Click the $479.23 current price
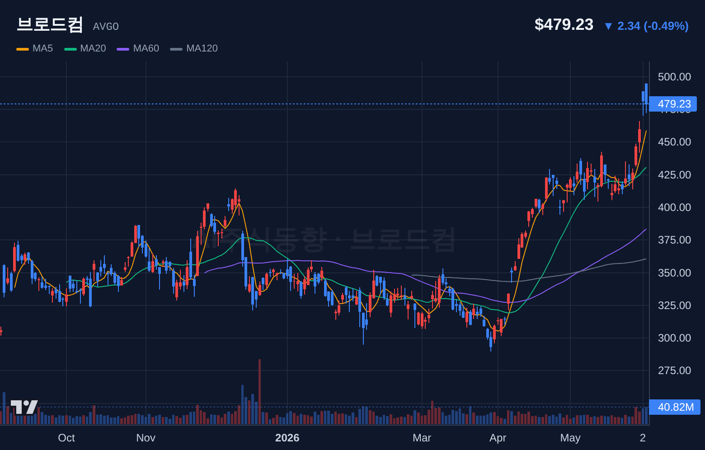 [564, 24]
